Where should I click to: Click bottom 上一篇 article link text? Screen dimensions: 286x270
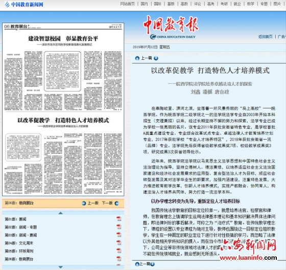click(x=145, y=264)
